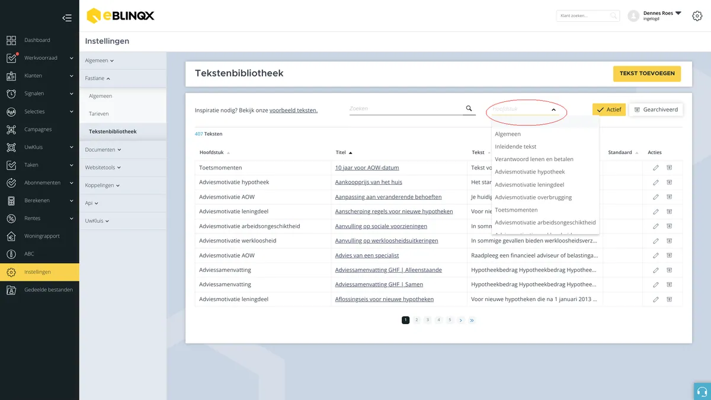Edit the 'Adviessamenvatting GHF | Samen' row

pyautogui.click(x=656, y=284)
